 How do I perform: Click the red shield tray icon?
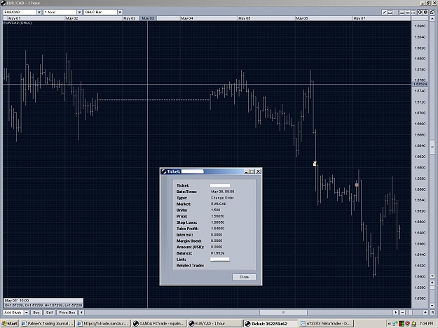click(407, 324)
